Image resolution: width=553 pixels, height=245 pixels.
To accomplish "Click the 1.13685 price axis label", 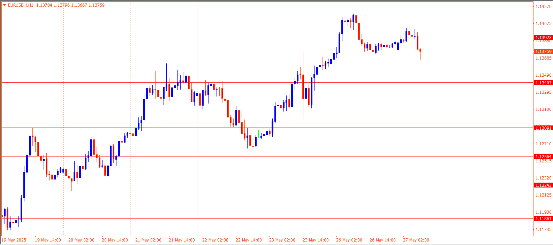I will (544, 58).
